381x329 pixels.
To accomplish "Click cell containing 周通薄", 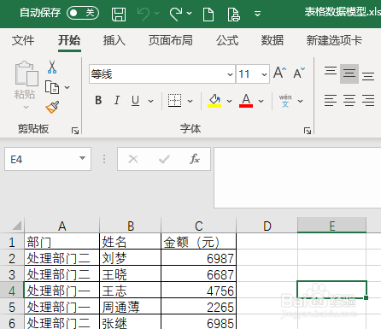I will pos(131,307).
